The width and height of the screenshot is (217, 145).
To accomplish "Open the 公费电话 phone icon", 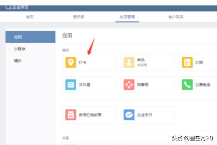I will click(x=187, y=84).
